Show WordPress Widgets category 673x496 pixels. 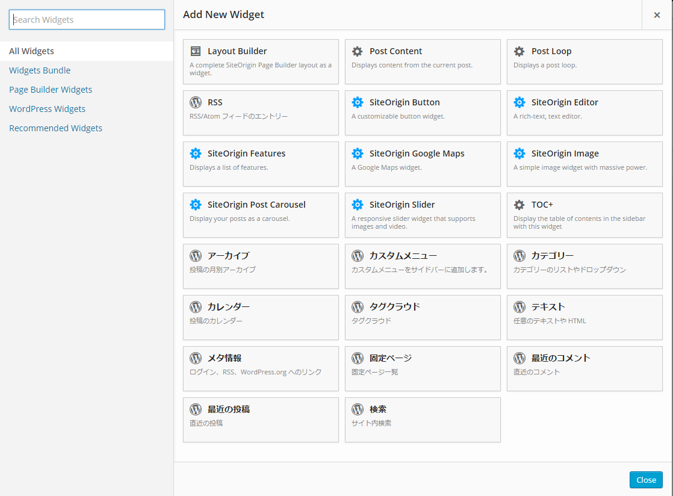pyautogui.click(x=47, y=109)
